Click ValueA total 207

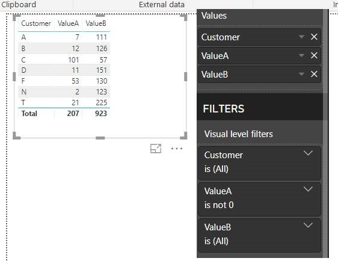tap(73, 114)
